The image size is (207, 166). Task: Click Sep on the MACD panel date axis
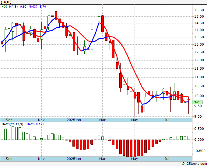tap(9, 159)
